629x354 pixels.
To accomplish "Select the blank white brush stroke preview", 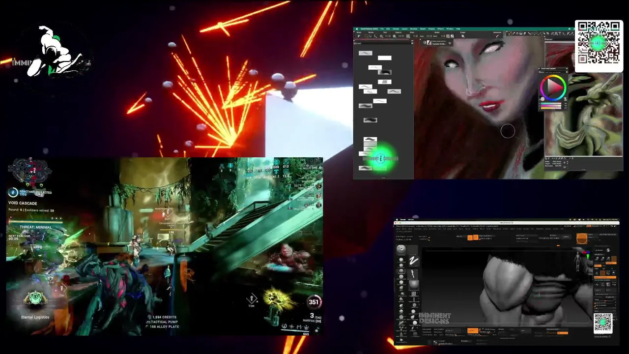I will [x=385, y=58].
